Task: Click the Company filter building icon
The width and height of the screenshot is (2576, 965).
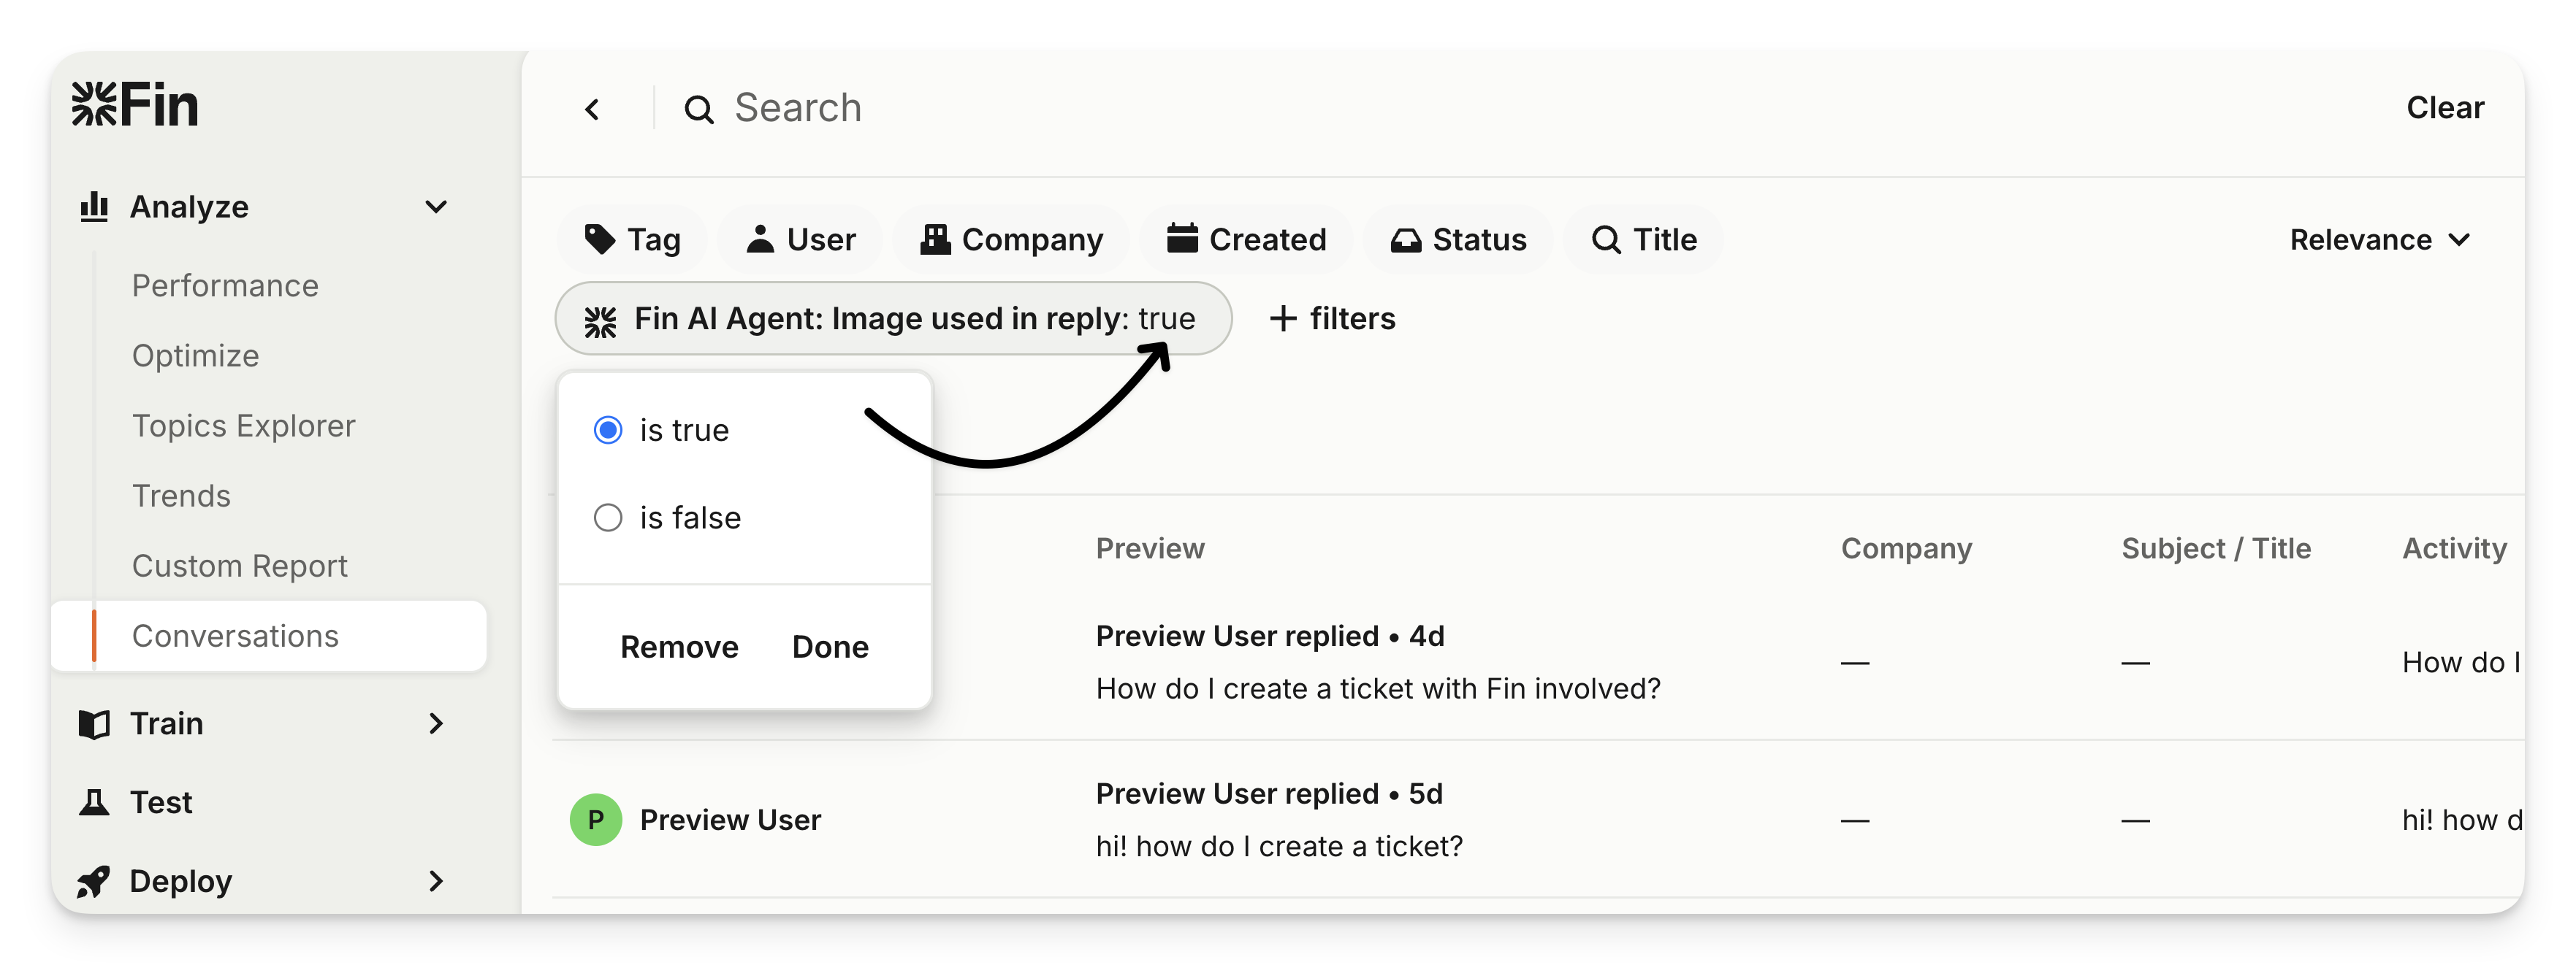Action: coord(935,239)
